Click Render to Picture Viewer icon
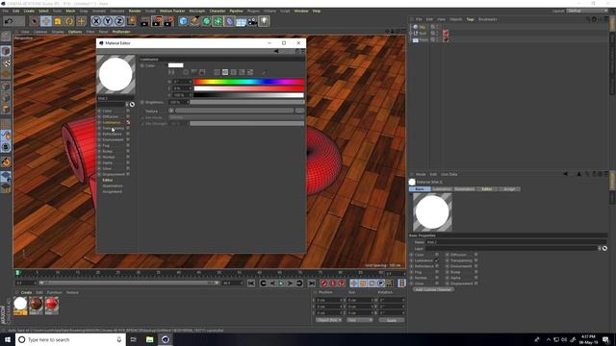 [157, 21]
